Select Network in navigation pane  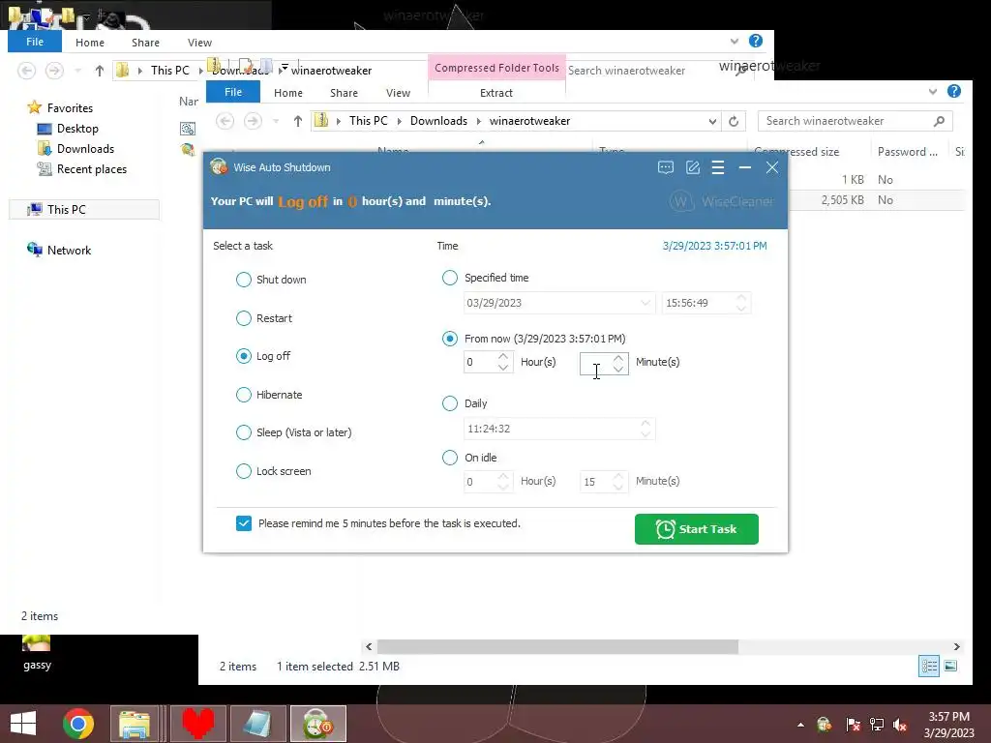click(x=69, y=250)
